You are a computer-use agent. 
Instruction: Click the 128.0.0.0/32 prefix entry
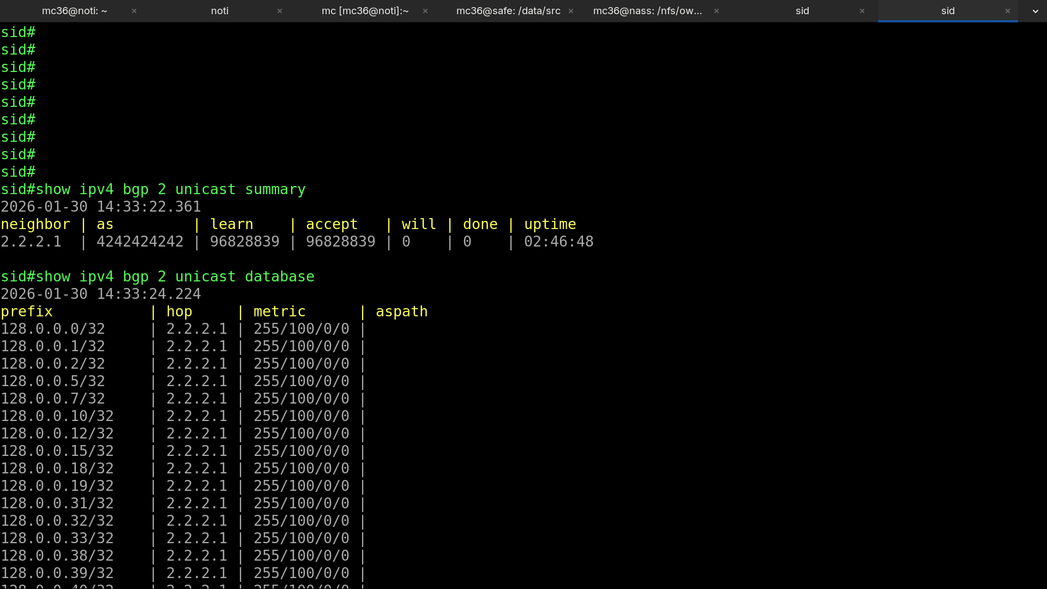53,329
